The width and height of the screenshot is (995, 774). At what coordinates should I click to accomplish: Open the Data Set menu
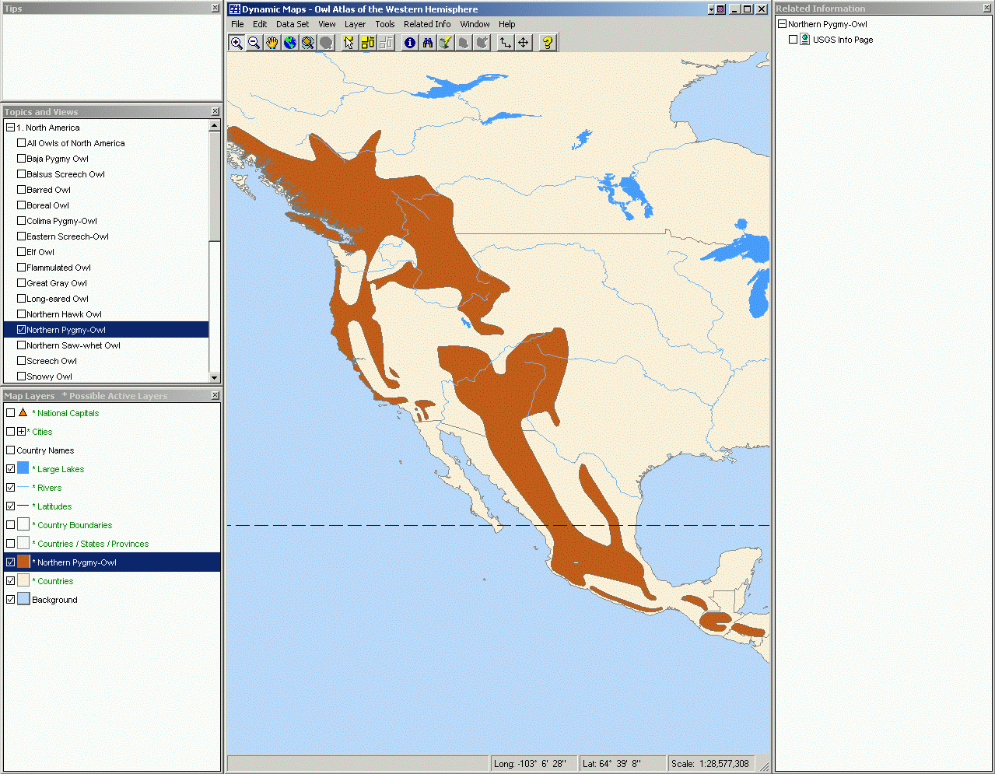coord(293,24)
